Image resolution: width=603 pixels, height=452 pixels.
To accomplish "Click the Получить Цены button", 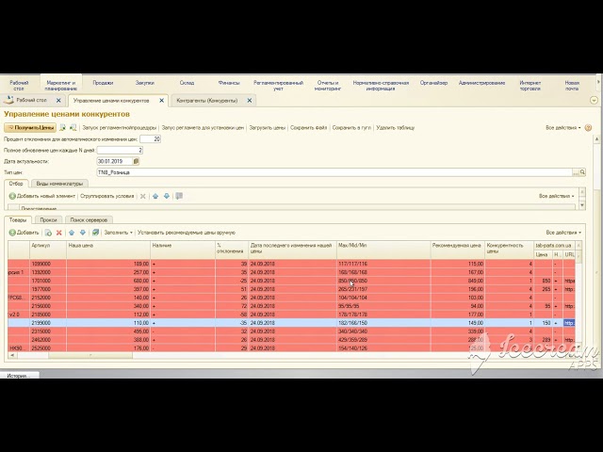I will point(30,128).
